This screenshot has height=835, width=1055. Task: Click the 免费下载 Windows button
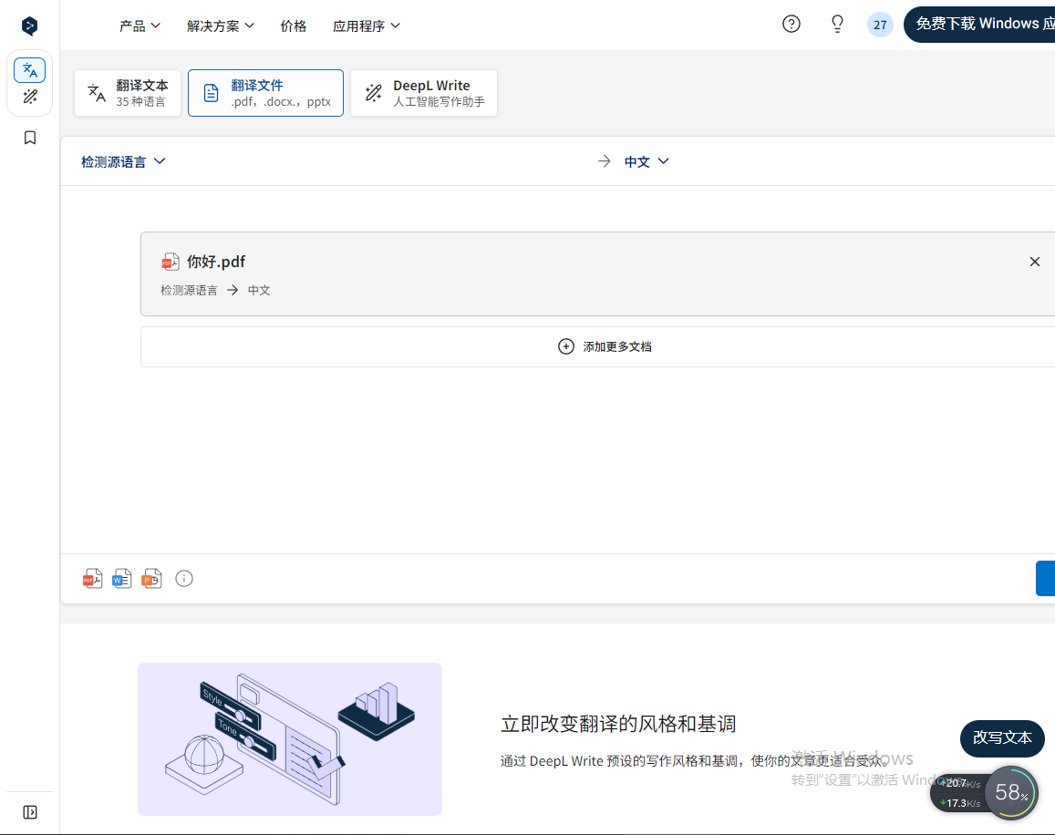(x=979, y=25)
